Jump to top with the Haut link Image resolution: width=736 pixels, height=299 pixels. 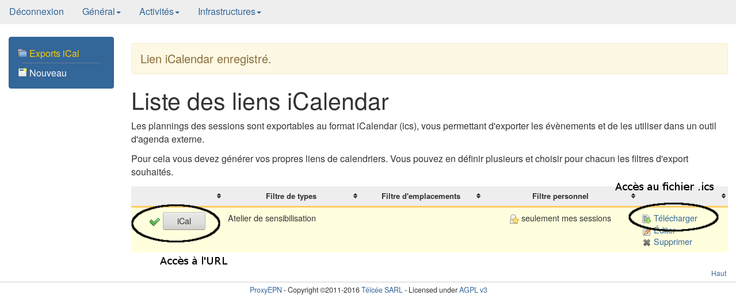pyautogui.click(x=718, y=274)
